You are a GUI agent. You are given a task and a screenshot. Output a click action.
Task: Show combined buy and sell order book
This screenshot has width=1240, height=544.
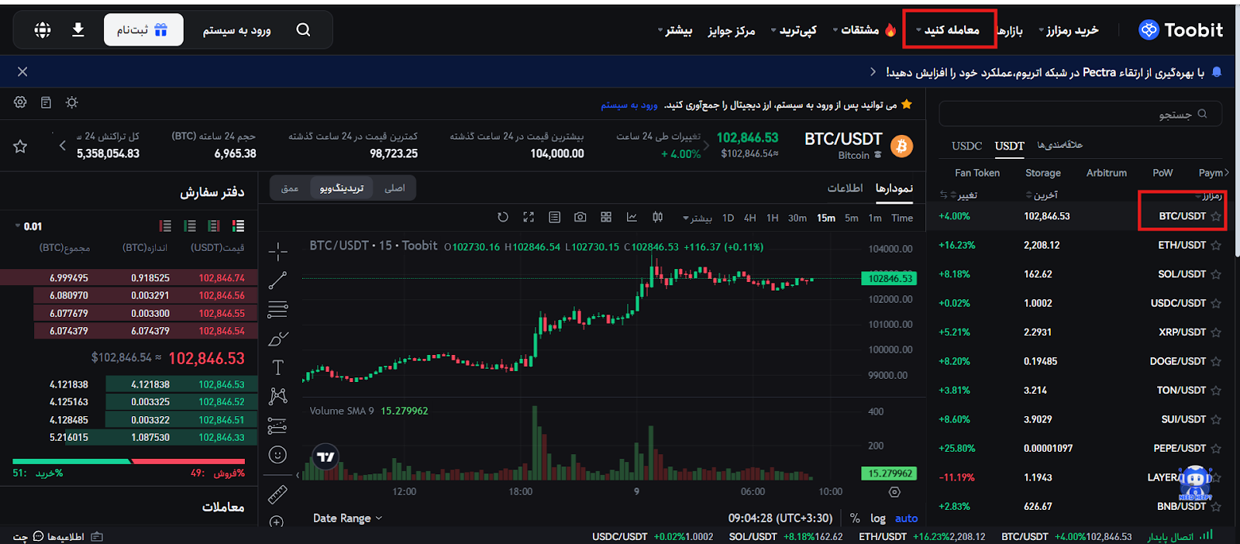238,226
